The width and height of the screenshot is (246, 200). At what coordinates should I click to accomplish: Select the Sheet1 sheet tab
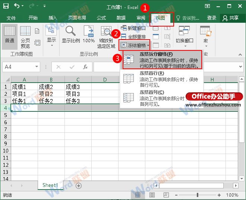tap(50, 185)
